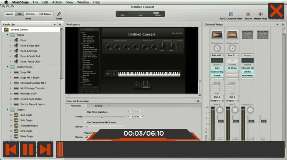
Task: Select the Untitled Concert icon in Patch List
Action: (6, 29)
